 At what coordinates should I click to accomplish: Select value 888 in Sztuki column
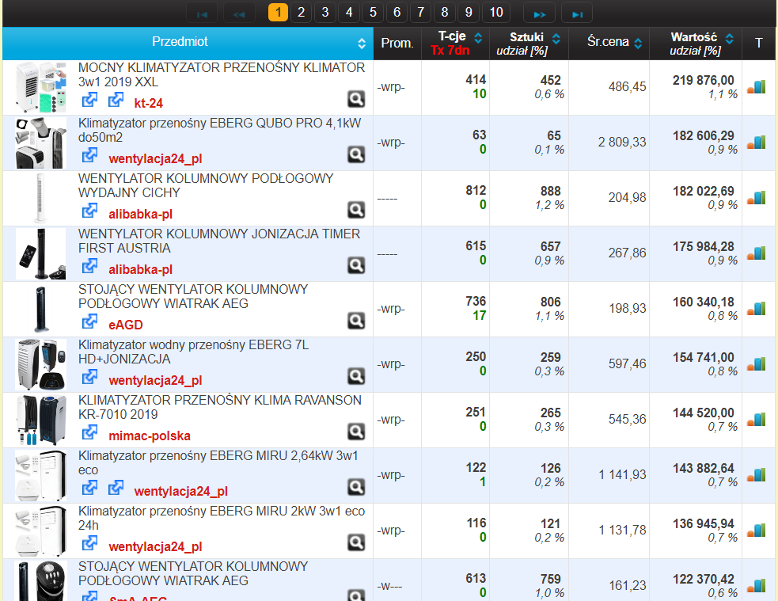click(x=551, y=192)
